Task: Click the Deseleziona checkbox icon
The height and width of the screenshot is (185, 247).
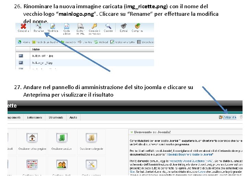Action: pyautogui.click(x=139, y=42)
